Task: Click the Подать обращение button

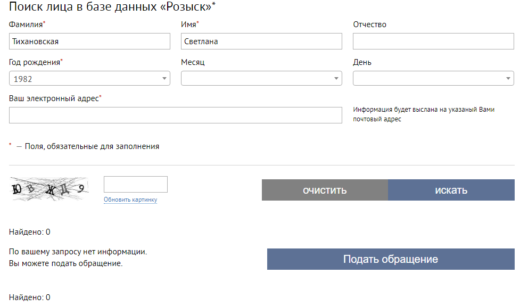Action: pyautogui.click(x=390, y=260)
